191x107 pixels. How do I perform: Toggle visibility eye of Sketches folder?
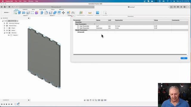point(7,33)
